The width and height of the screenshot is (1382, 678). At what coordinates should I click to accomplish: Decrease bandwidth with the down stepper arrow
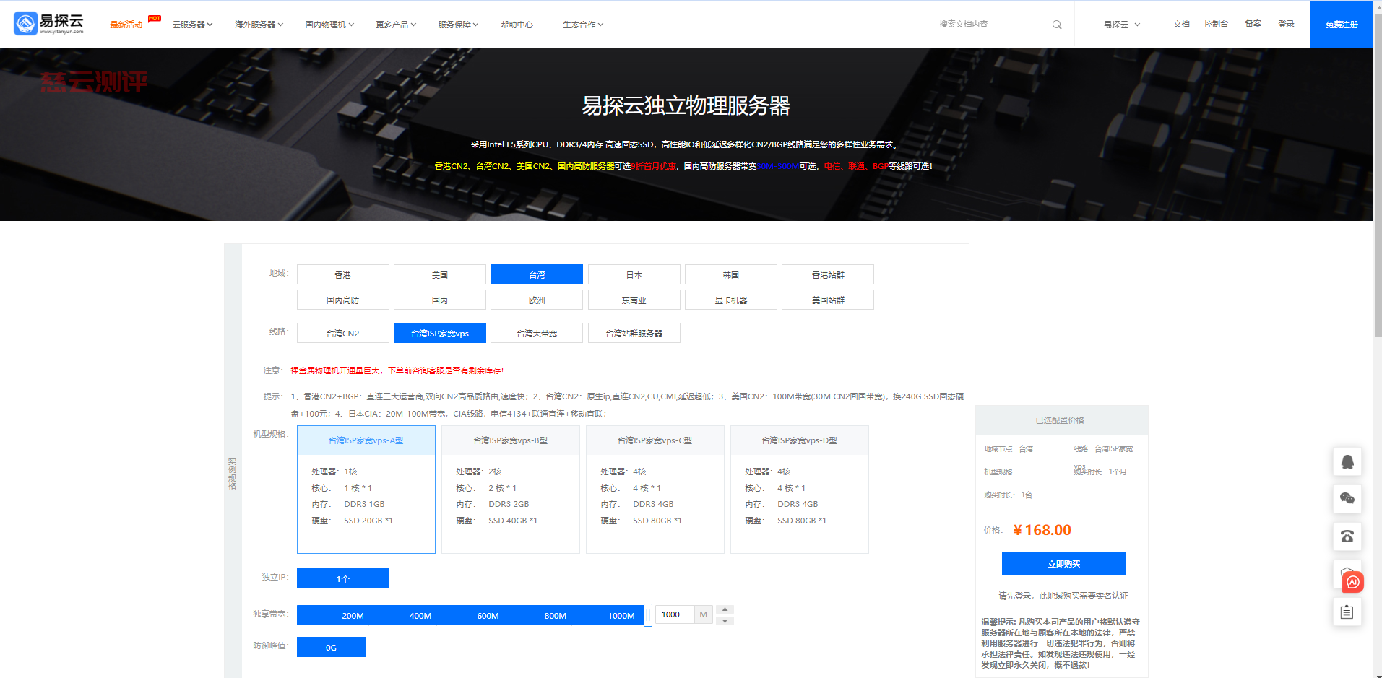pyautogui.click(x=725, y=621)
